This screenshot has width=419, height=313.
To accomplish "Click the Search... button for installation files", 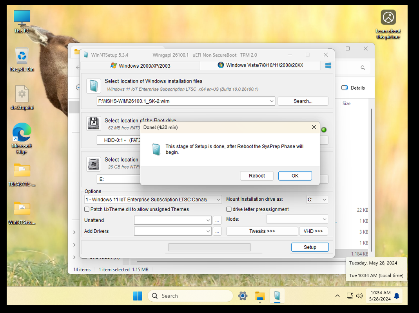I will click(x=303, y=101).
